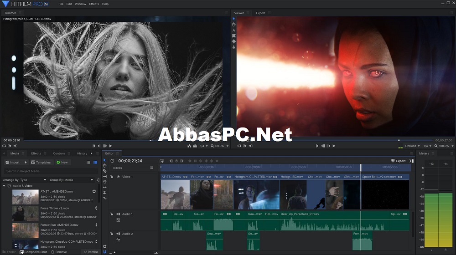Click the microphone tool in Viewer
This screenshot has width=456, height=255.
click(x=233, y=47)
